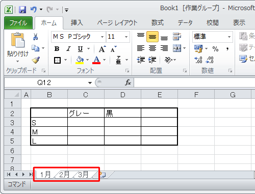Open the font name dropdown
Screen dimensions: 255x194
pos(102,37)
